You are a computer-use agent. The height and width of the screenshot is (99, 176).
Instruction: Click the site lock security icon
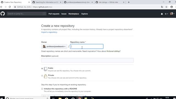click(15, 7)
